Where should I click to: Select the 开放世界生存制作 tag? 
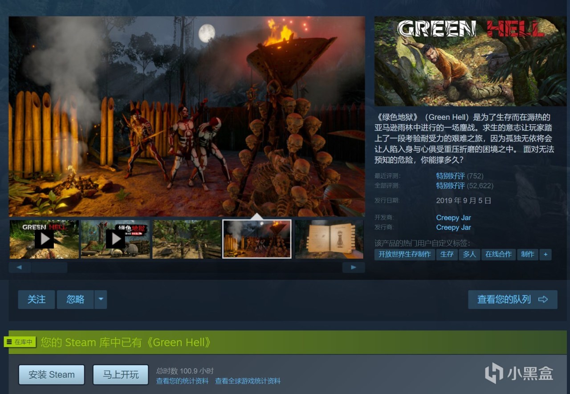click(x=405, y=254)
